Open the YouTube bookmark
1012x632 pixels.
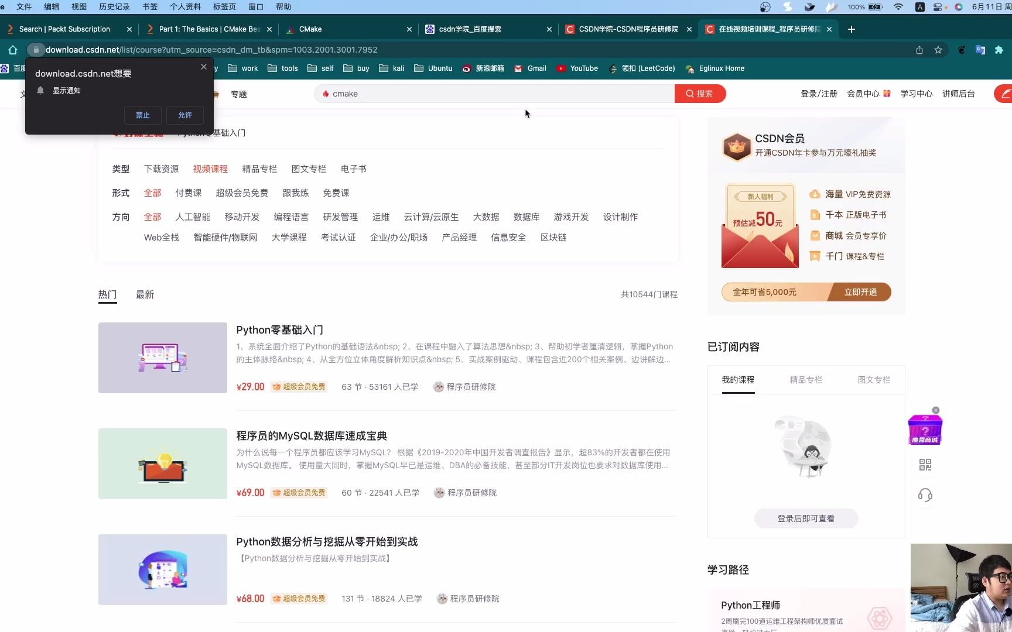click(x=577, y=68)
